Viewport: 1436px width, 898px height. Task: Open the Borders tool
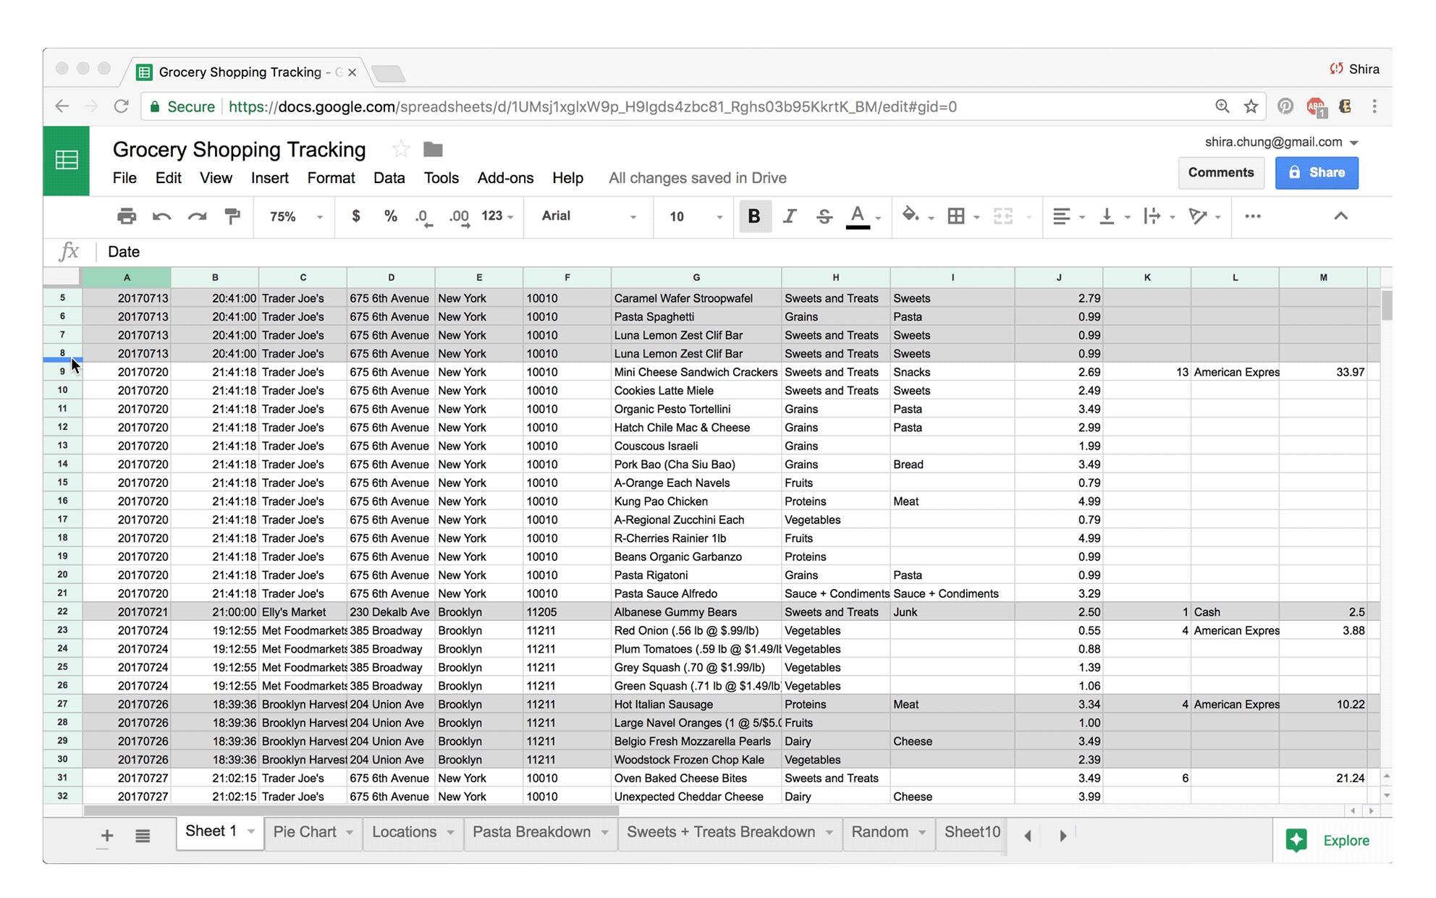point(958,216)
